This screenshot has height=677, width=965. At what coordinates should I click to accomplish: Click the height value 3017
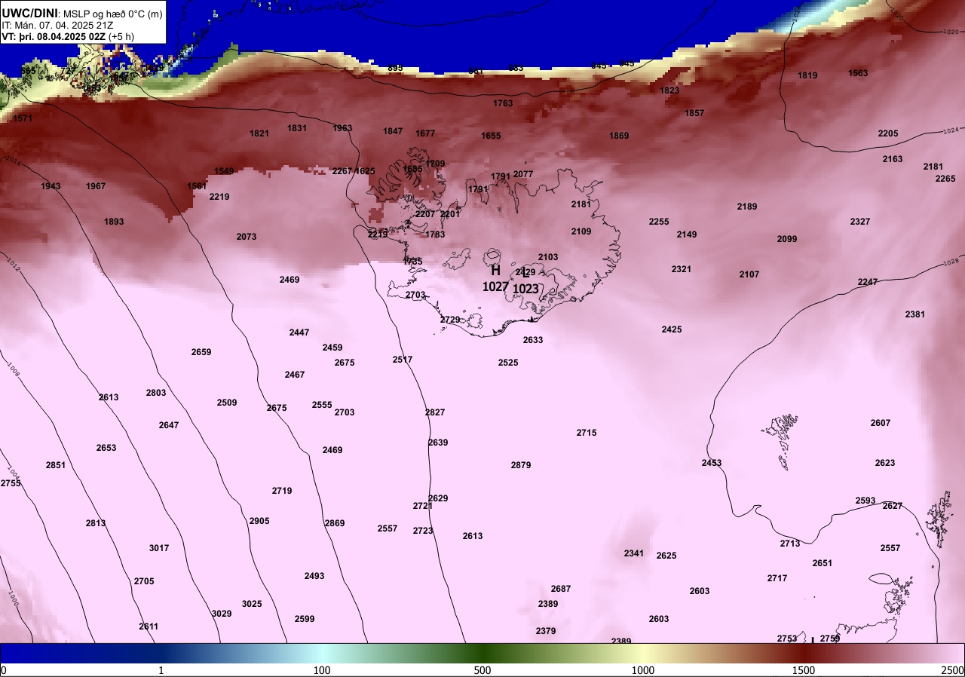(159, 548)
